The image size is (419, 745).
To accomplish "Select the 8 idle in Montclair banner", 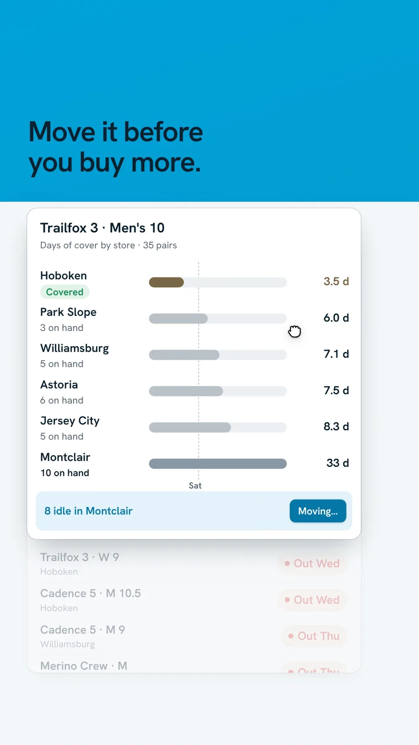I will [194, 511].
